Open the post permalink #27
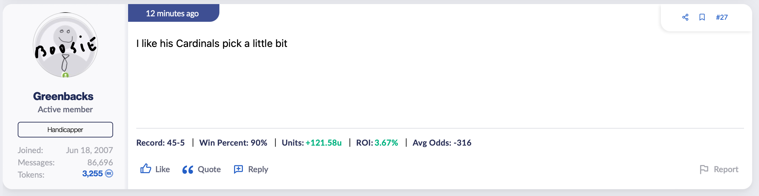 coord(722,17)
